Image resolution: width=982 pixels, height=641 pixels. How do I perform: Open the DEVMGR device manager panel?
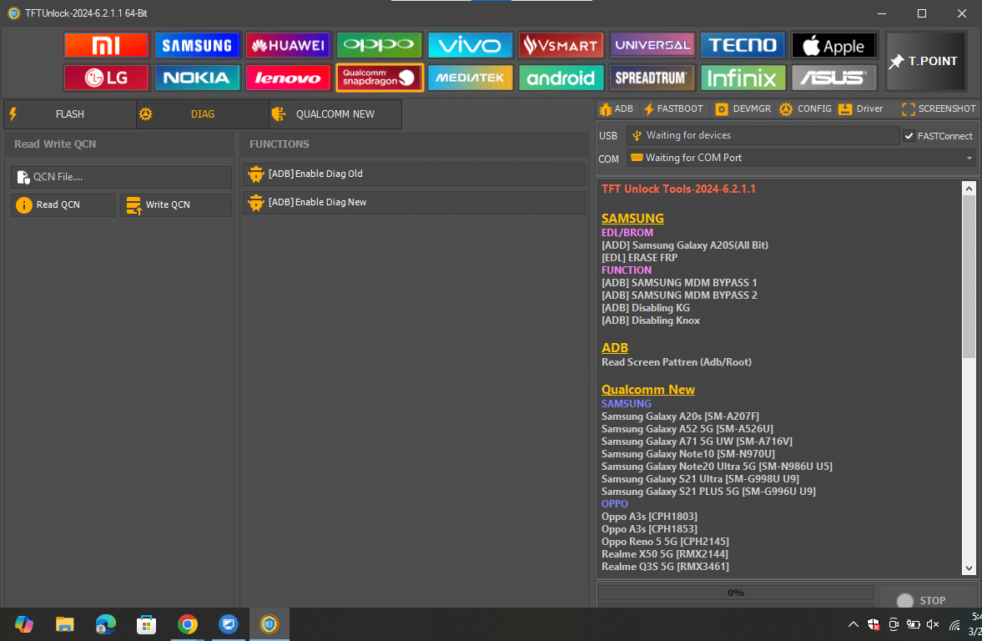coord(742,109)
